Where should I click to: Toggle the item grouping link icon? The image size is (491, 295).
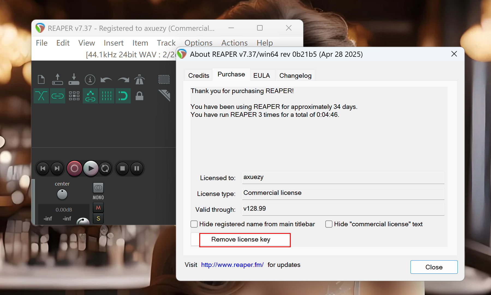pyautogui.click(x=58, y=96)
